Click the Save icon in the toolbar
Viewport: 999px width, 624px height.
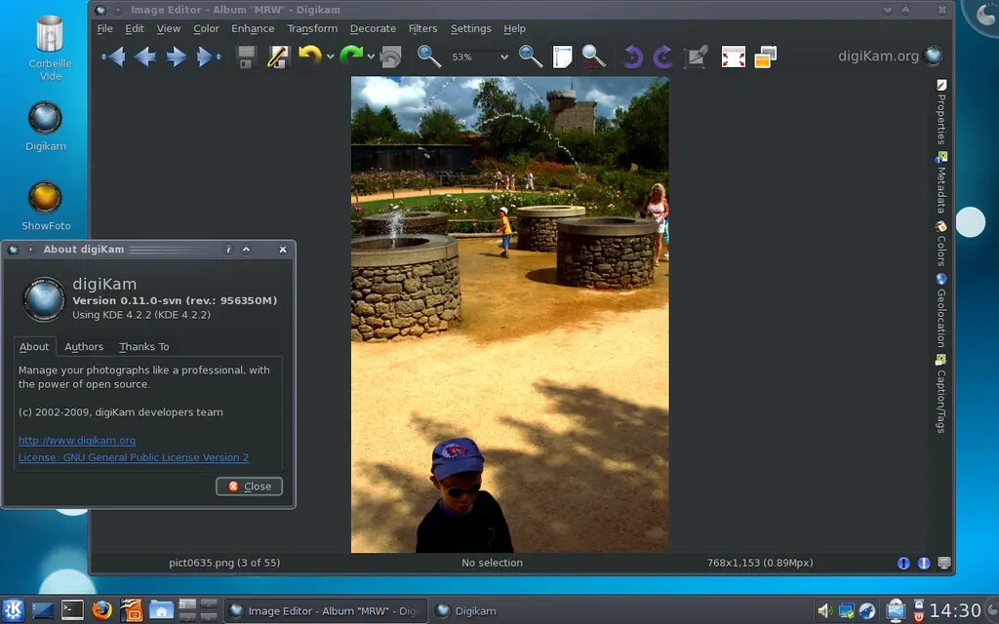(x=246, y=57)
